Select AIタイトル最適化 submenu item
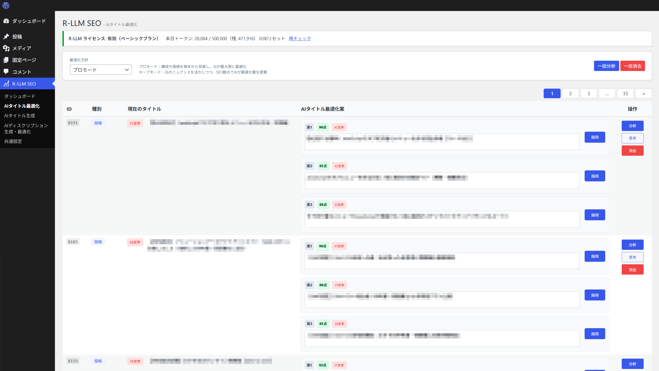 (22, 106)
